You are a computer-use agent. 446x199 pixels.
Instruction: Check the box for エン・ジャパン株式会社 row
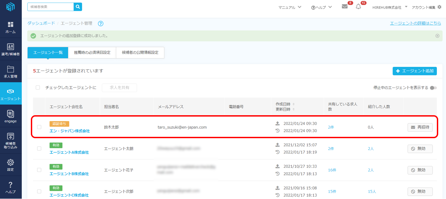tap(39, 127)
